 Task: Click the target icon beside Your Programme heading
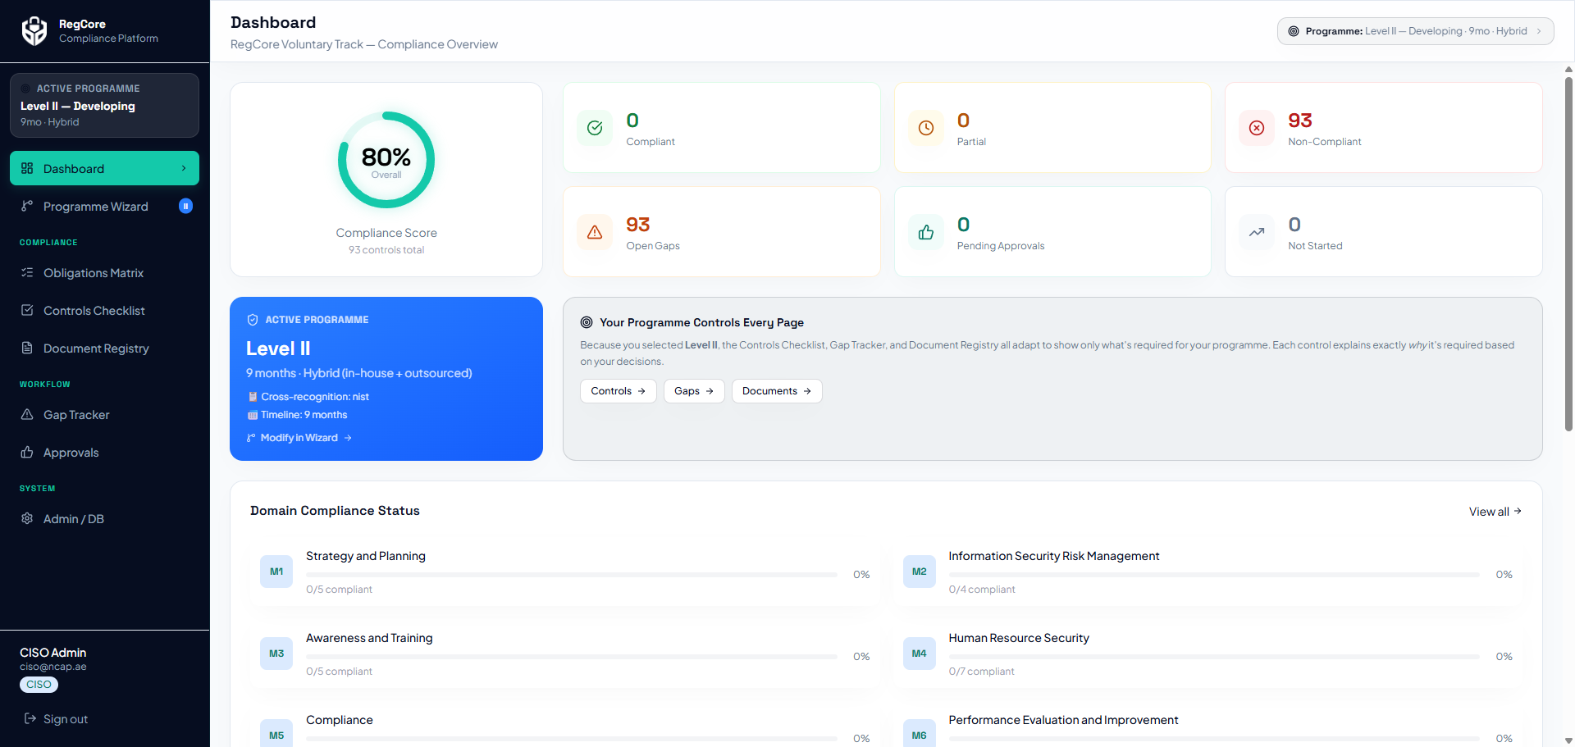(587, 322)
